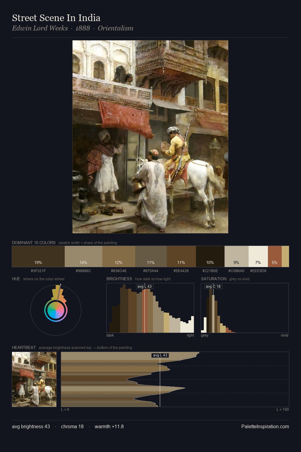Select the 5% terracotta swatch
Image resolution: width=301 pixels, height=452 pixels.
pos(275,256)
